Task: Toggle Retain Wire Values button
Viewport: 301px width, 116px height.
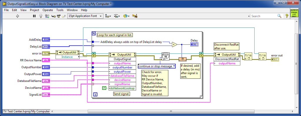Action: click(47, 16)
